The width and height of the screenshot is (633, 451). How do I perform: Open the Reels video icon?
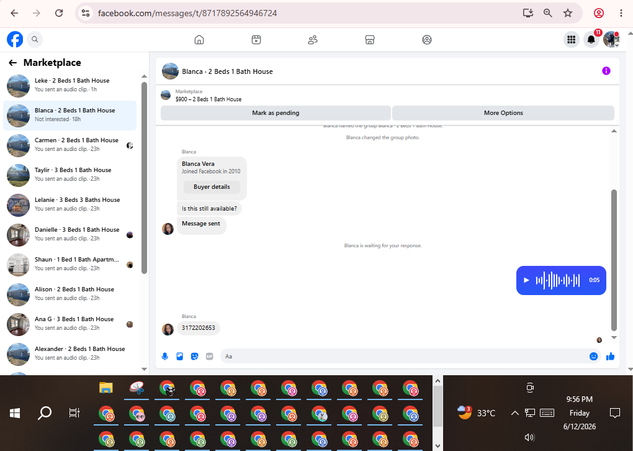256,40
